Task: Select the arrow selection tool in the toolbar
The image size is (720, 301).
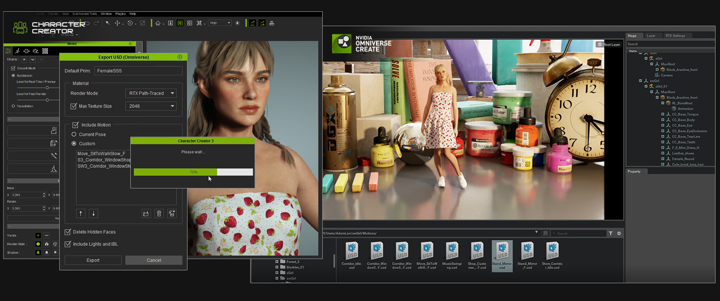Action: point(107,23)
